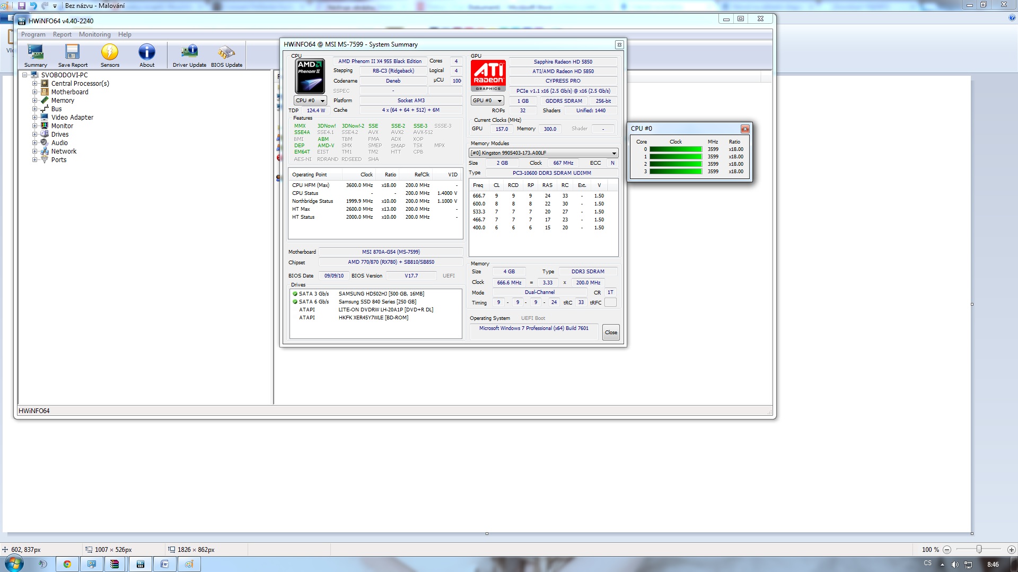
Task: Show hidden tray icons arrow
Action: pyautogui.click(x=942, y=565)
